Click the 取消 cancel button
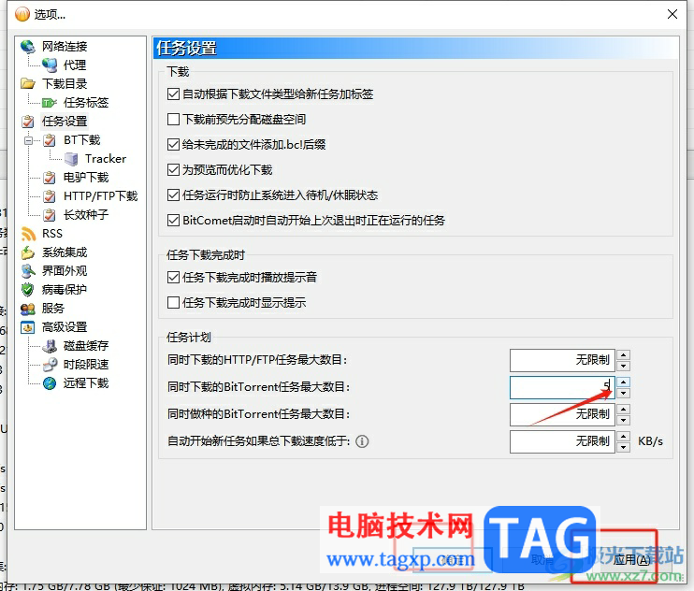Viewport: 694px width, 591px height. pos(542,560)
